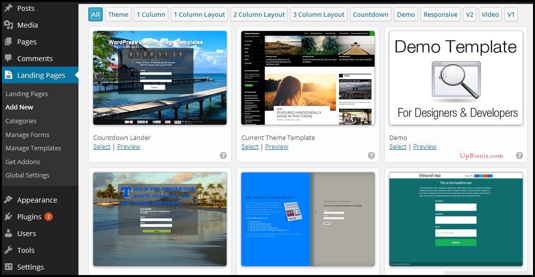Open Manage Templates submenu item
The image size is (535, 277).
[33, 148]
